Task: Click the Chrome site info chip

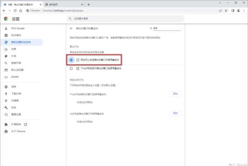Action: pyautogui.click(x=33, y=11)
